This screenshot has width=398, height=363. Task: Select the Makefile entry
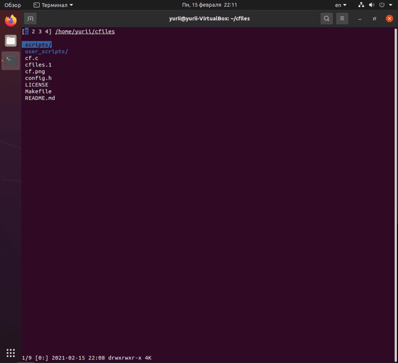pos(38,91)
